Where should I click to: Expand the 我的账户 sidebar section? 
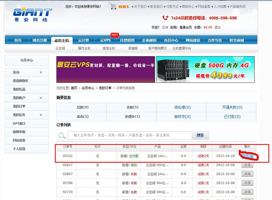click(x=41, y=98)
